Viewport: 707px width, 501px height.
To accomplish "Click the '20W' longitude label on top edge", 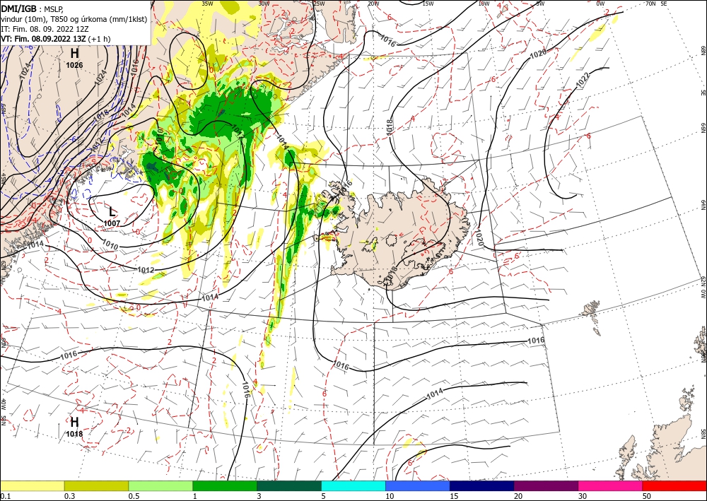I will click(x=373, y=4).
